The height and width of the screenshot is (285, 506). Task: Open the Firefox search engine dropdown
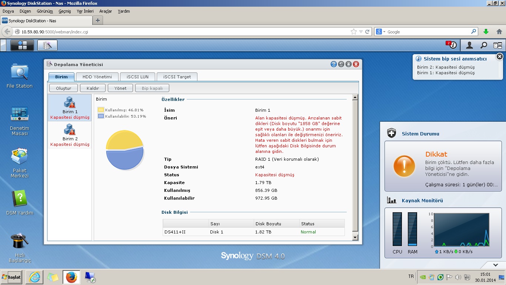coord(380,32)
